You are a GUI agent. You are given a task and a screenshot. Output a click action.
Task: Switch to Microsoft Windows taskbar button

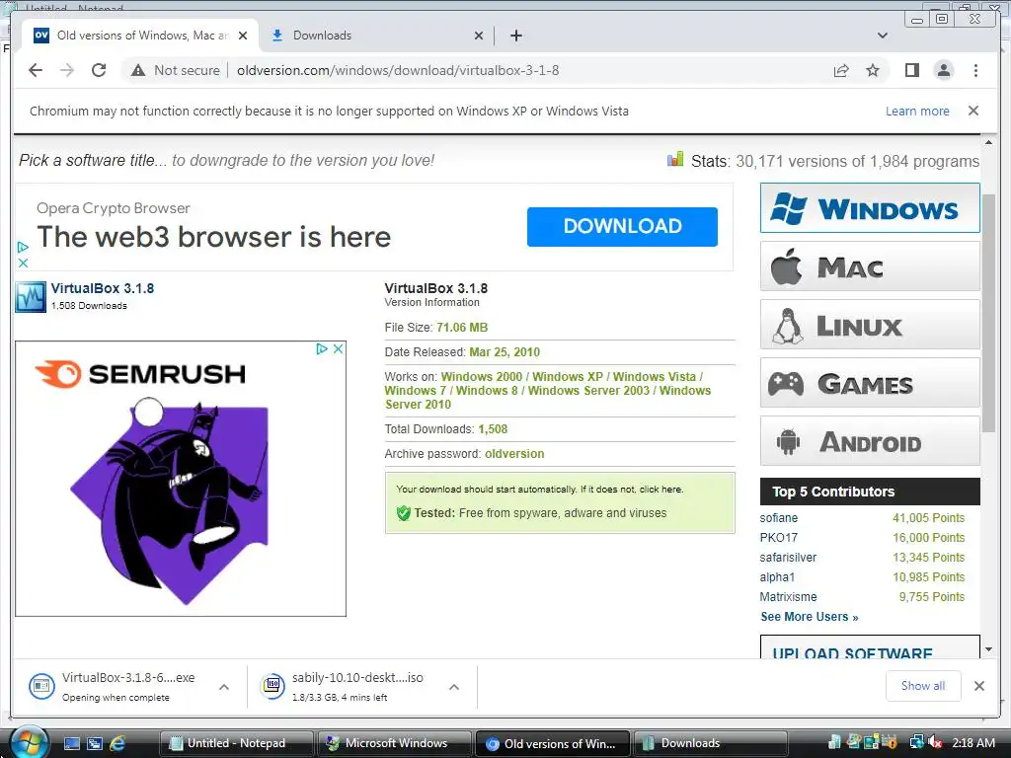coord(395,743)
